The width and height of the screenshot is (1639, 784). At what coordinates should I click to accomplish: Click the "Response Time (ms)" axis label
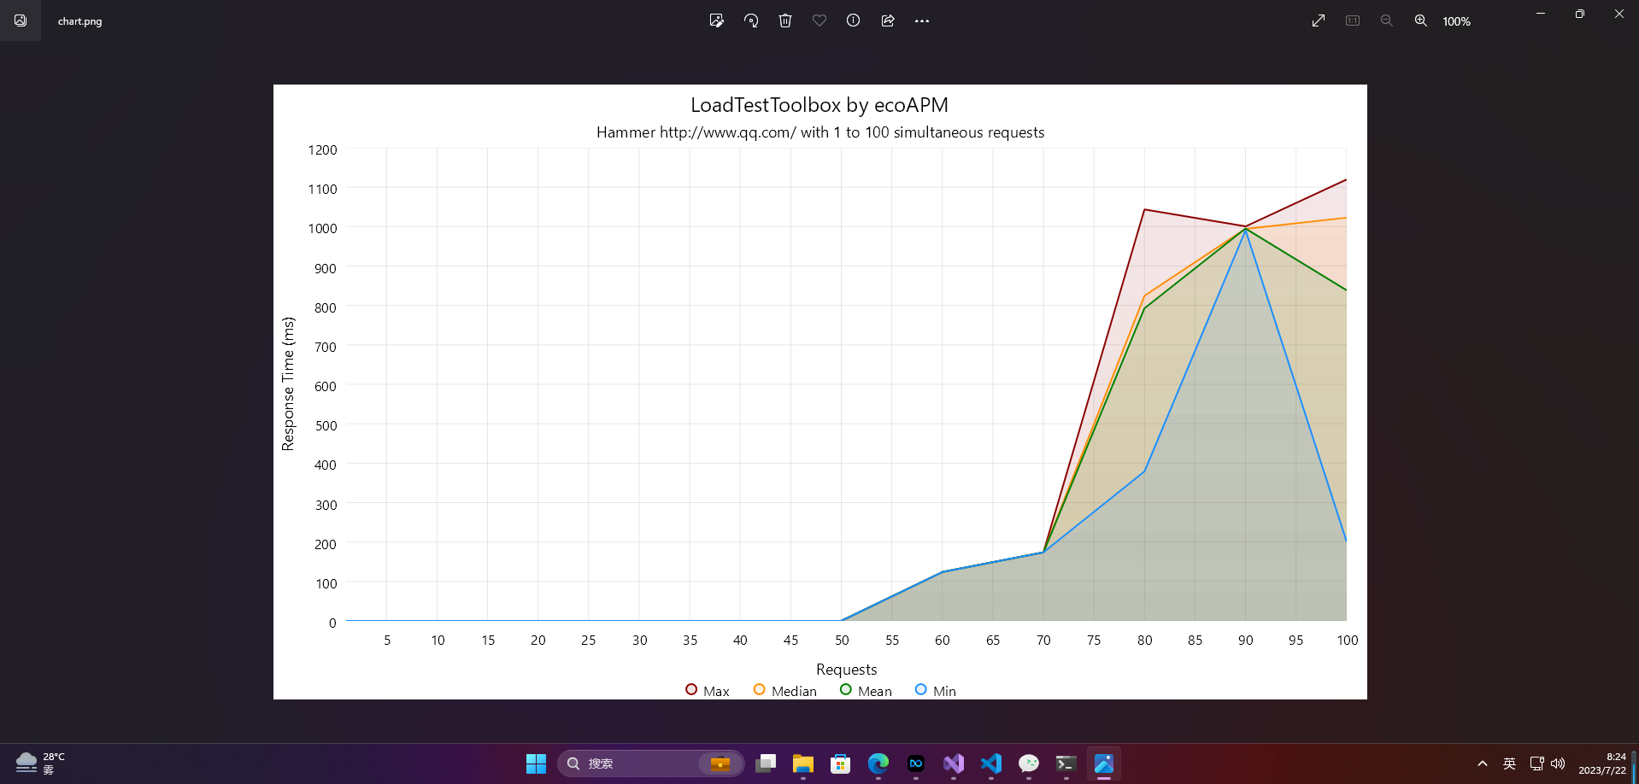coord(288,383)
